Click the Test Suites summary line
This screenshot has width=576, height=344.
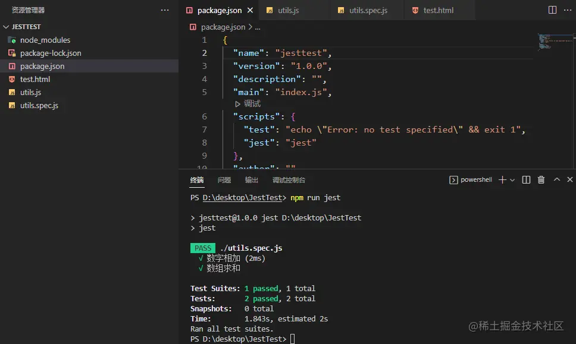[x=253, y=289]
